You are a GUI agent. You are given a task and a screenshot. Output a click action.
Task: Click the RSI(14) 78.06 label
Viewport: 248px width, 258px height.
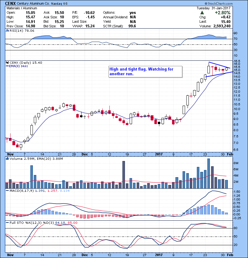click(x=22, y=30)
